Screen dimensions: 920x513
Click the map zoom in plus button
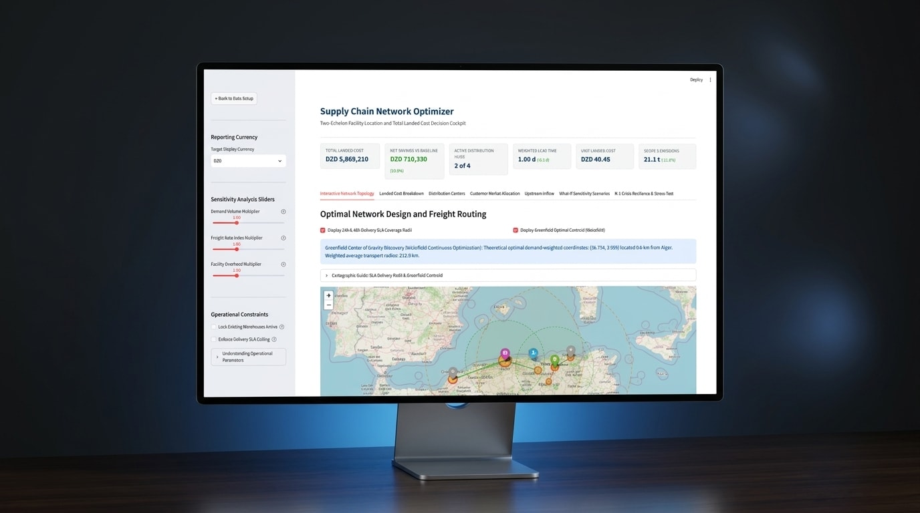click(x=328, y=295)
